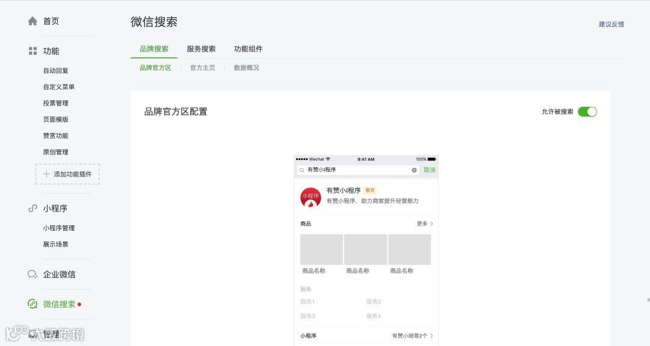650x346 pixels.
Task: Click the 添加功能插件 button
Action: 67,174
